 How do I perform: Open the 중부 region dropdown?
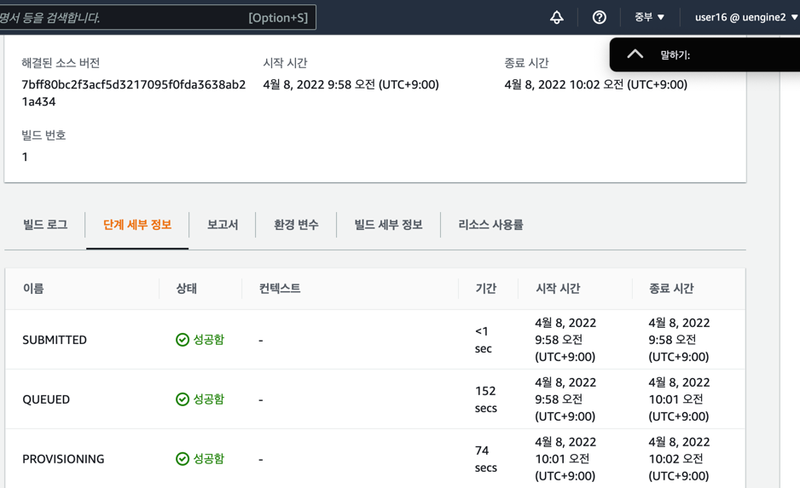649,17
